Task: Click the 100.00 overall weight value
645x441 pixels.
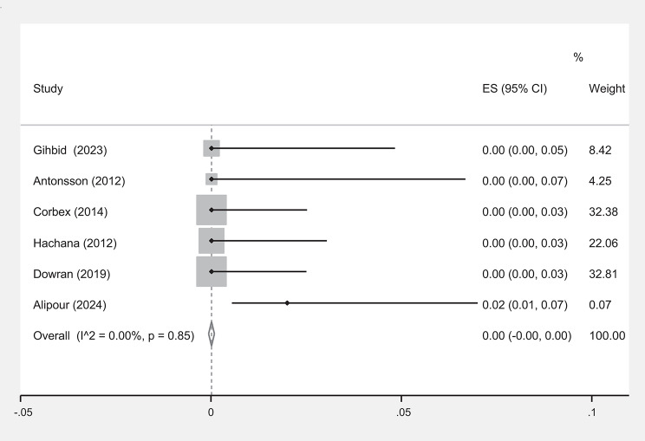Action: (x=607, y=335)
